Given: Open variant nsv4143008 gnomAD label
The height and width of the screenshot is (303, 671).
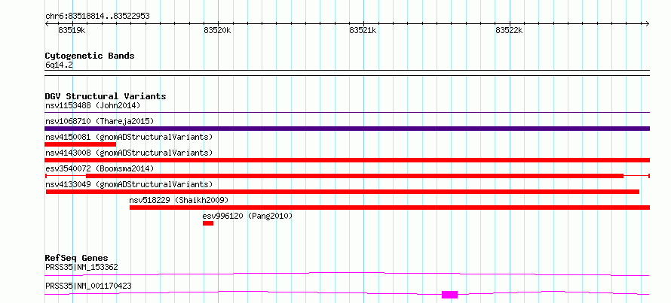Looking at the screenshot, I should (129, 153).
